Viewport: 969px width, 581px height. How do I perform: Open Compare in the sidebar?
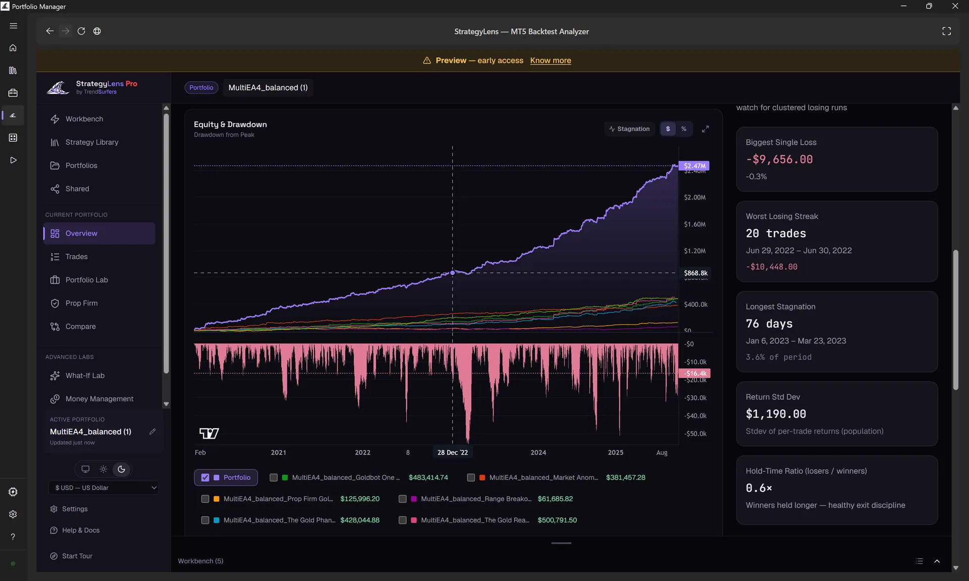pyautogui.click(x=99, y=326)
